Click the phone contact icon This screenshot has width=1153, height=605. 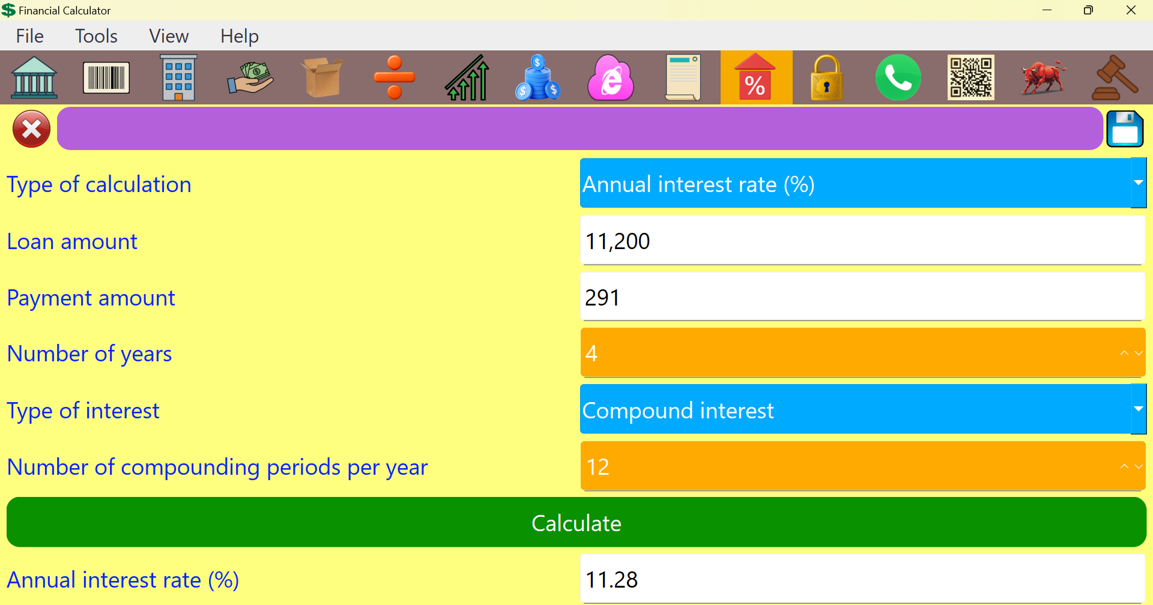[x=898, y=77]
